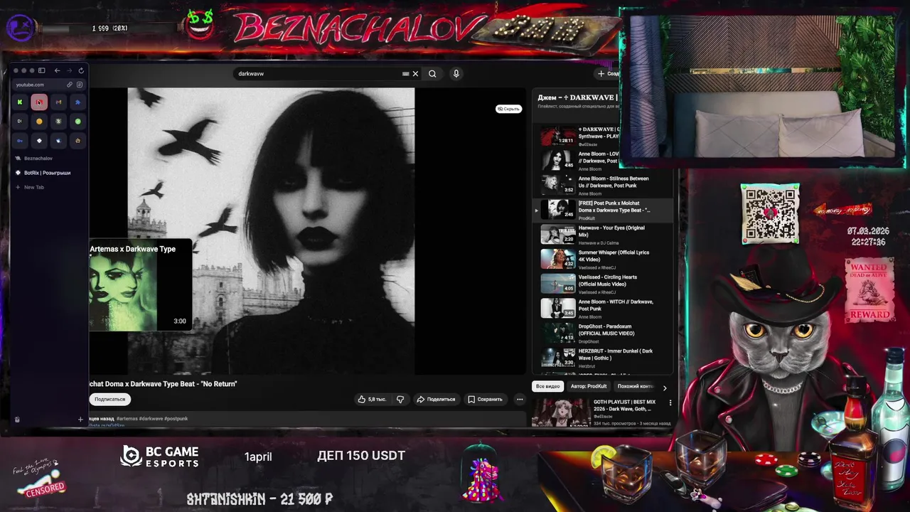Select the currently playing Post Punk x Molchat Doma item
Screen dimensions: 910x512
(603, 210)
